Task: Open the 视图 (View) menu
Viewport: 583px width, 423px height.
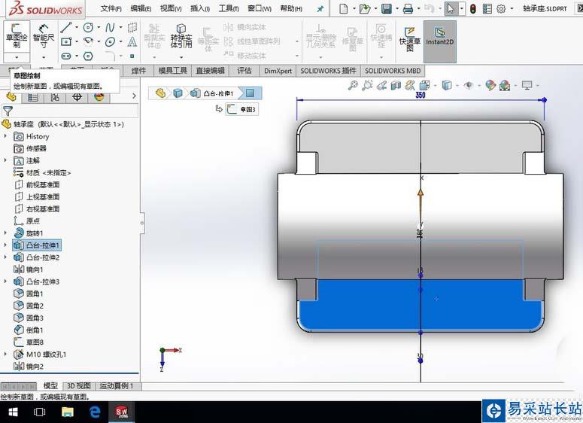Action: (x=171, y=8)
